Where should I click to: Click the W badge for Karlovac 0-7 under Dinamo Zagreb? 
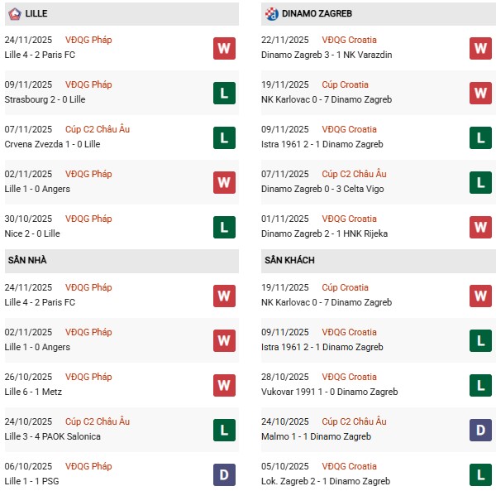(480, 93)
